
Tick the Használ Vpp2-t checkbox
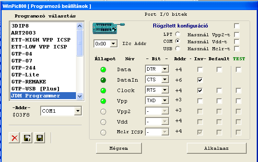pos(237,35)
